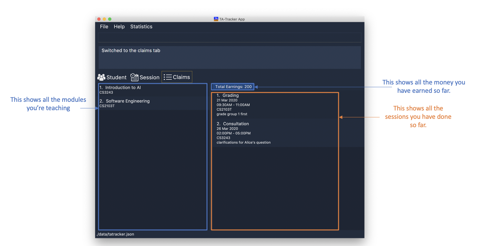Image resolution: width=482 pixels, height=246 pixels.
Task: Click CS2103T in the Grading session
Action: pyautogui.click(x=224, y=109)
